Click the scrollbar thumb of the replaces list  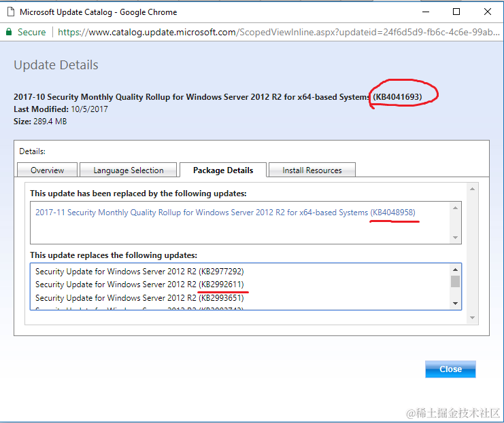[455, 282]
